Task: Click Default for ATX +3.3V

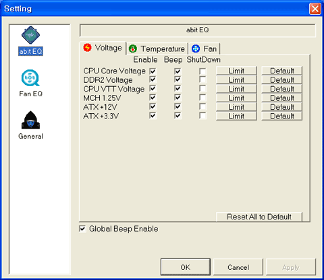Action: 281,116
